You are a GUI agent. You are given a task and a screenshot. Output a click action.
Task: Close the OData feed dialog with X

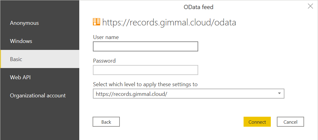[310, 6]
